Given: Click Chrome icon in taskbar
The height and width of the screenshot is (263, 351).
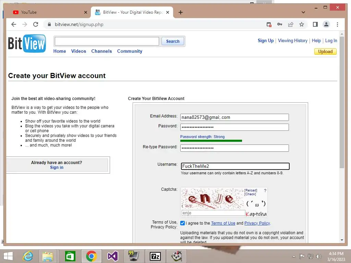Looking at the screenshot, I should [91, 256].
